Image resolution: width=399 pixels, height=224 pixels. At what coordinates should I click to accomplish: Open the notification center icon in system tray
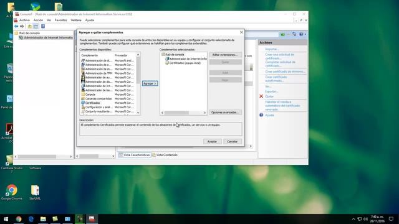391,219
